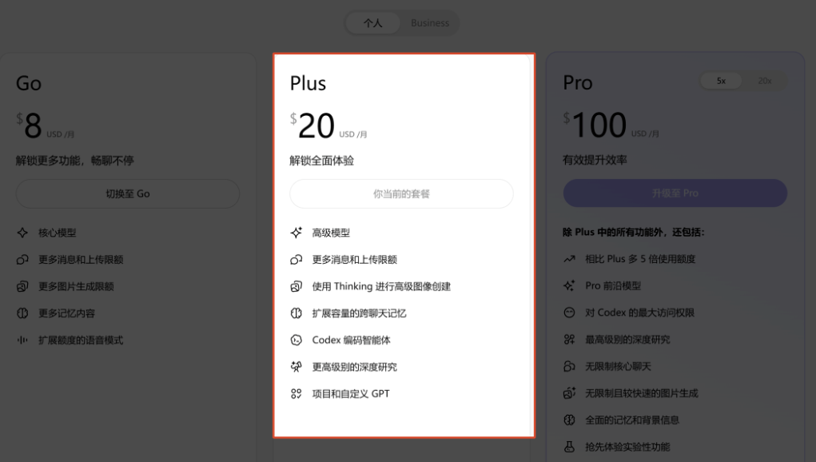Click the 全面的记忆和背景信息 feature text
This screenshot has width=816, height=462.
coord(632,420)
